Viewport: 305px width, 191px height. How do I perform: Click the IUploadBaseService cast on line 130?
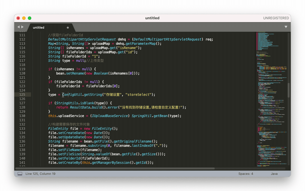pos(110,116)
